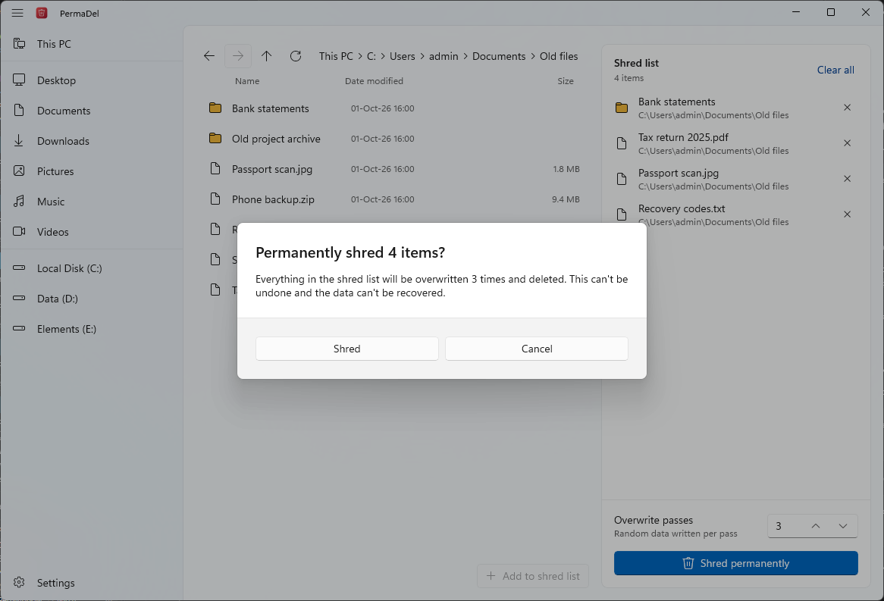Select the Old project archive folder row
The height and width of the screenshot is (601, 884).
coord(395,139)
